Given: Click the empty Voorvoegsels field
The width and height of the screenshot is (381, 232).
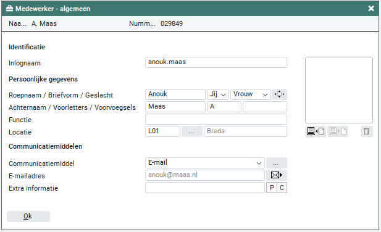Looking at the screenshot, I should [265, 107].
